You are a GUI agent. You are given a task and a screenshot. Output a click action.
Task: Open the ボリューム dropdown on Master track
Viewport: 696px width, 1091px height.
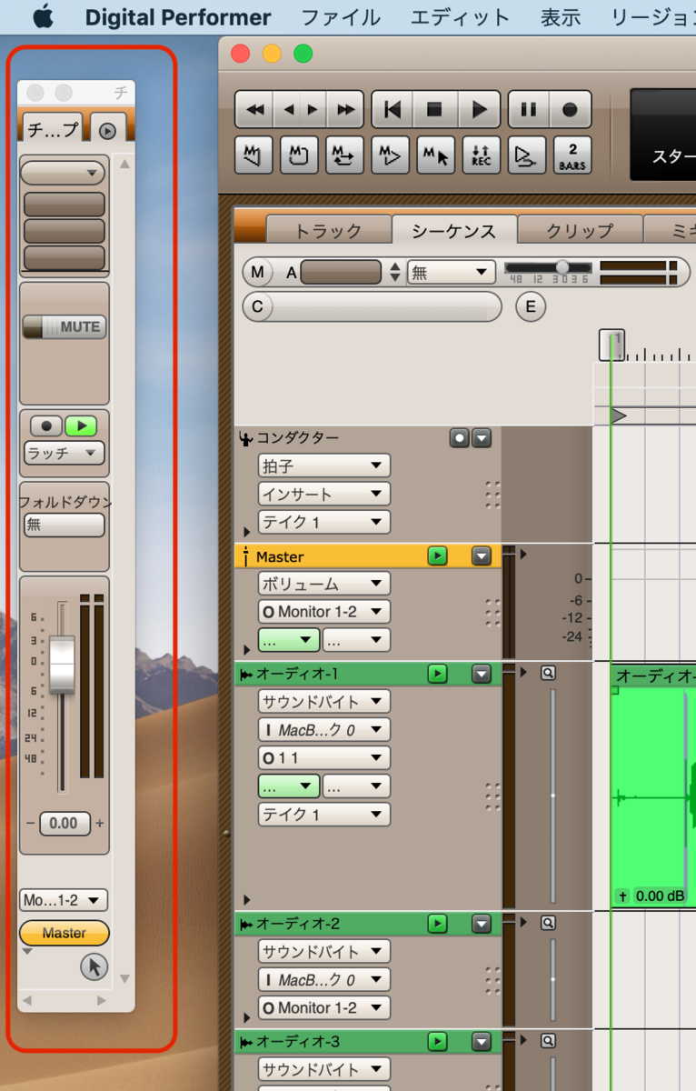[324, 584]
